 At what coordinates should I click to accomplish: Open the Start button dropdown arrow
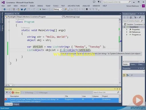tap(47, 9)
